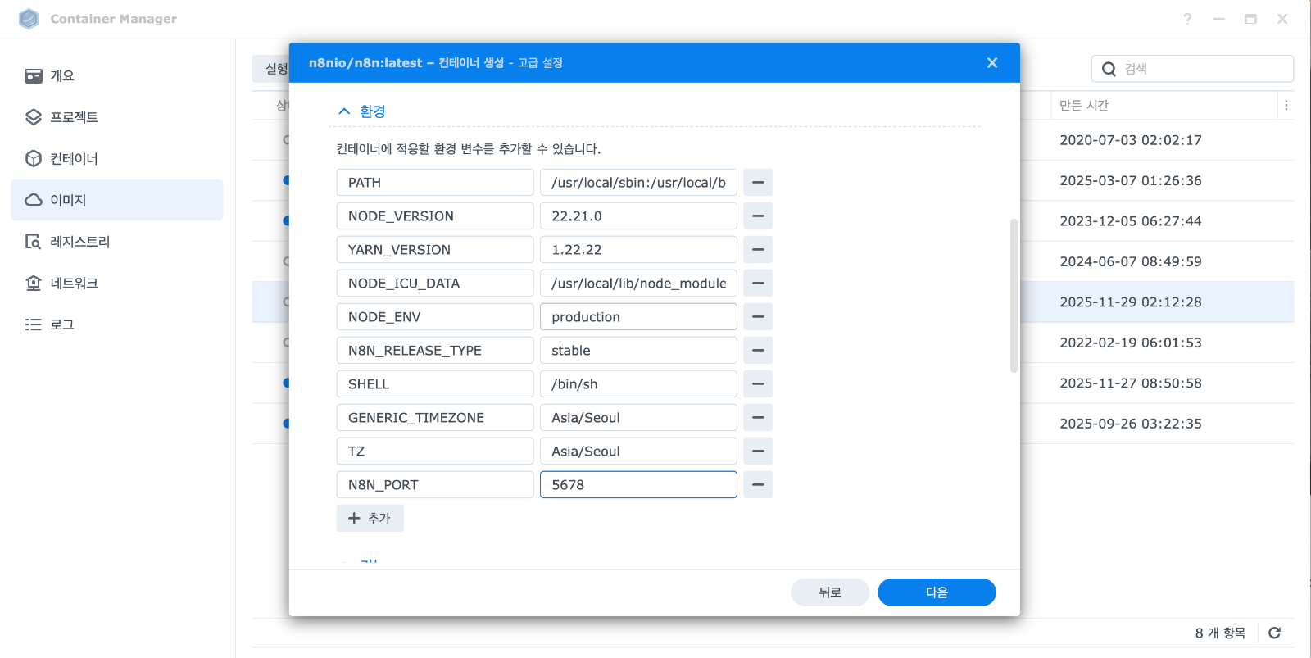The height and width of the screenshot is (658, 1311).
Task: Open the 프로젝트 section in sidebar
Action: click(116, 117)
